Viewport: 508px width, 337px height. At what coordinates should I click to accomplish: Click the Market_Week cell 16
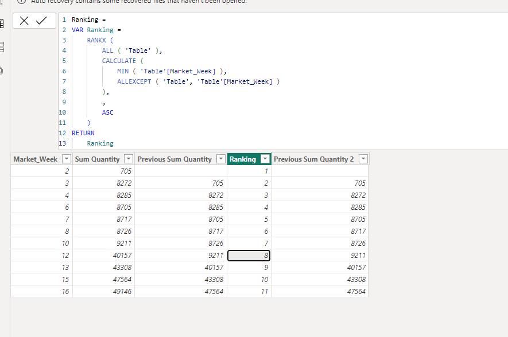pos(41,291)
